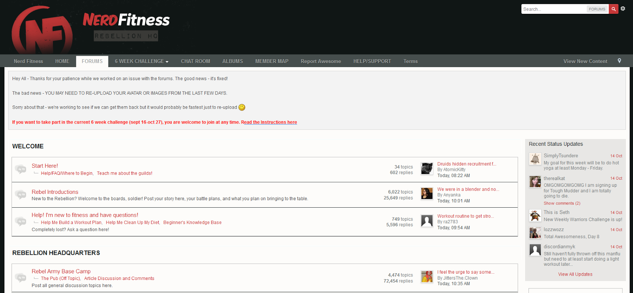The height and width of the screenshot is (293, 633).
Task: View JittersThe.Clown's profile name link
Action: [461, 278]
